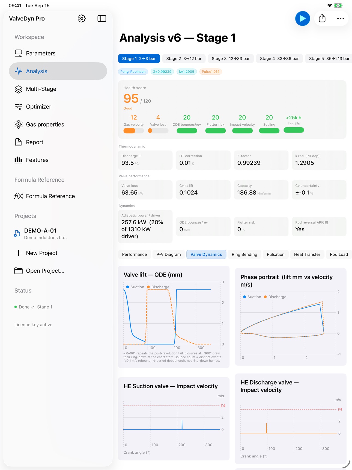Click the Gas properties atom icon
This screenshot has width=352, height=470.
(18, 124)
